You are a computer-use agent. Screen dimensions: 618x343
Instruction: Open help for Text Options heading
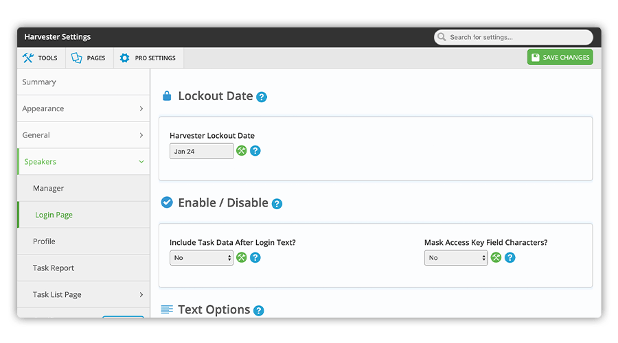point(259,311)
